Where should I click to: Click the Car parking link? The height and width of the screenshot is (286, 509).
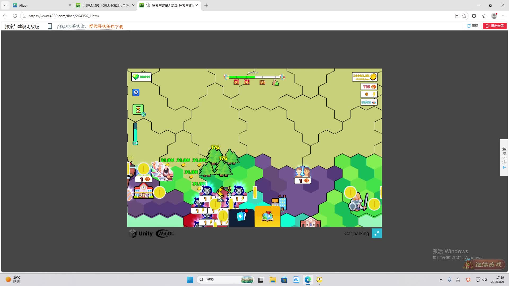pyautogui.click(x=357, y=234)
